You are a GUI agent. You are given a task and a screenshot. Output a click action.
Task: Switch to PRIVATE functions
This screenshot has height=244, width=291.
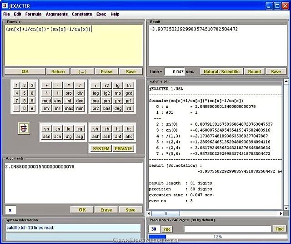click(123, 148)
